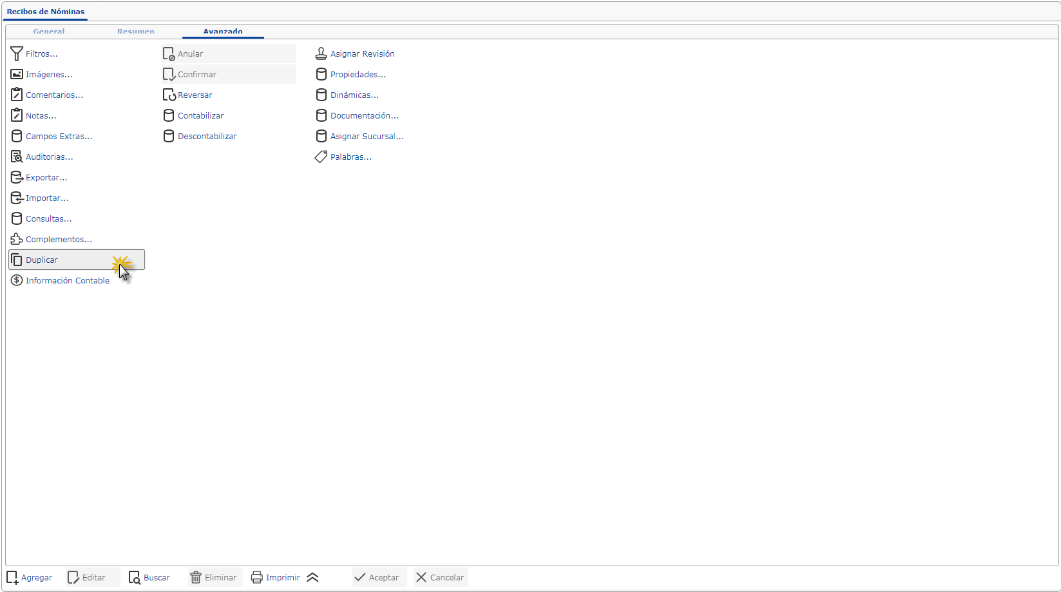Switch to the Resumen tab
Viewport: 1061px width, 592px height.
point(136,32)
